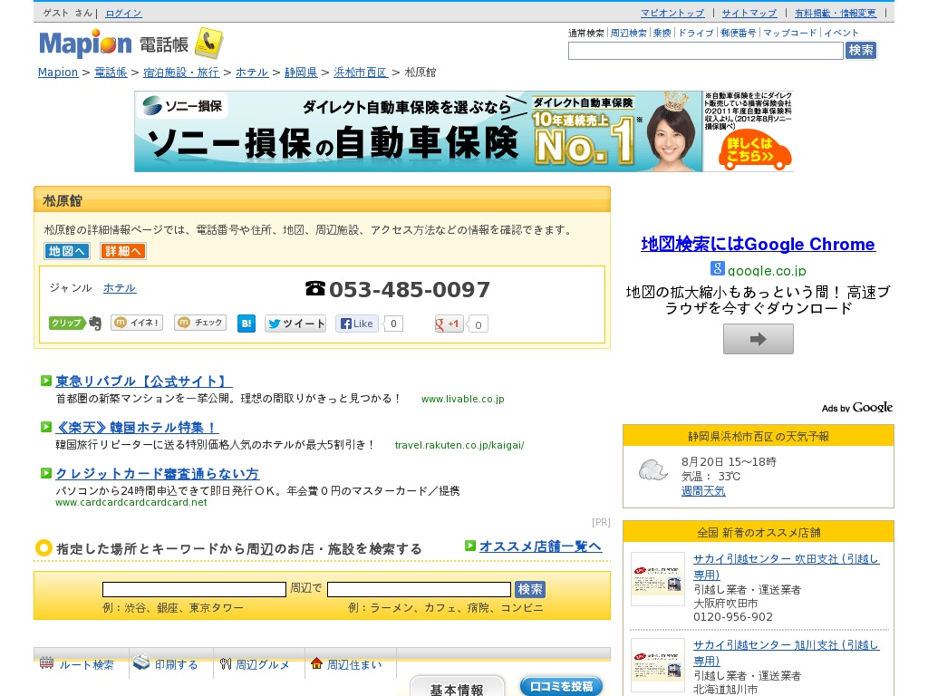The image size is (928, 696).
Task: Click the keyword input after 周辺で
Action: 419,589
